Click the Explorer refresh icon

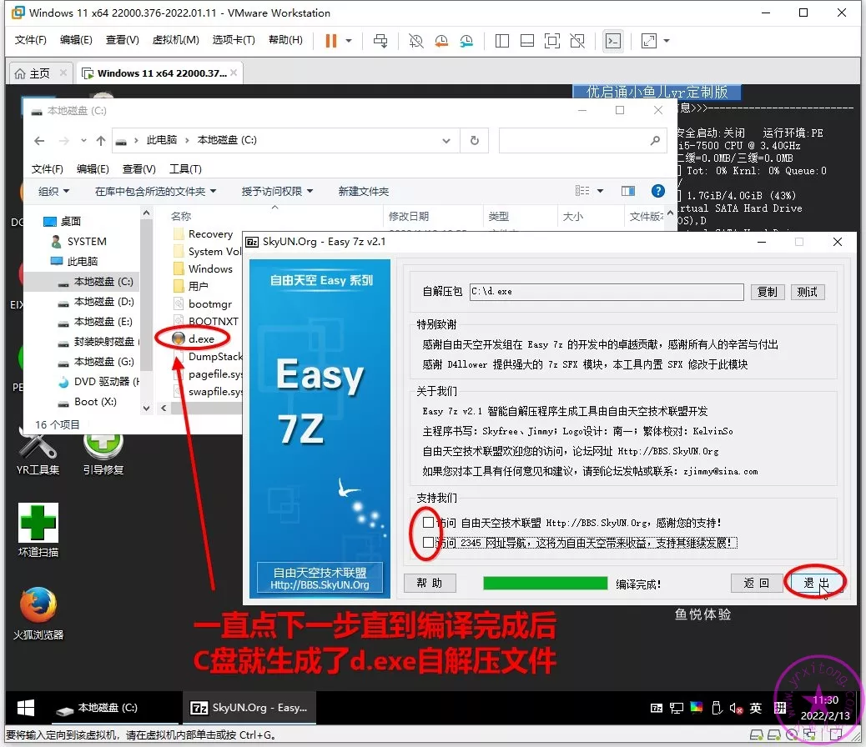pos(475,141)
